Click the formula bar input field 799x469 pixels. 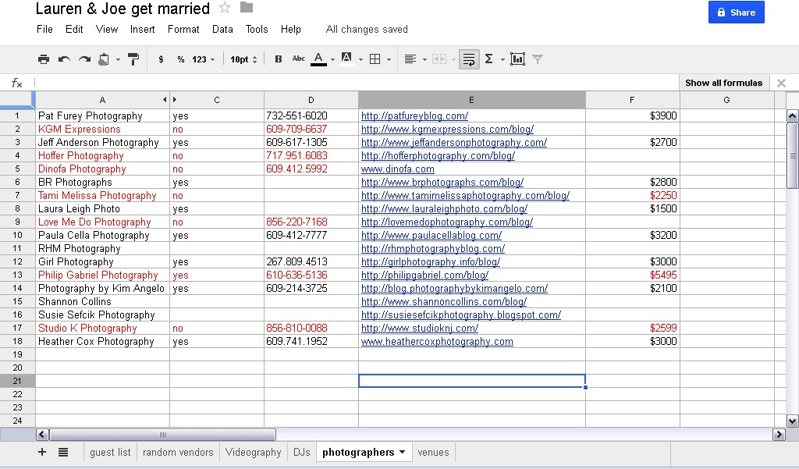[355, 83]
